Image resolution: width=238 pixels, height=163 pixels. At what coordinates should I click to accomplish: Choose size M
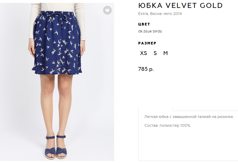tap(166, 53)
